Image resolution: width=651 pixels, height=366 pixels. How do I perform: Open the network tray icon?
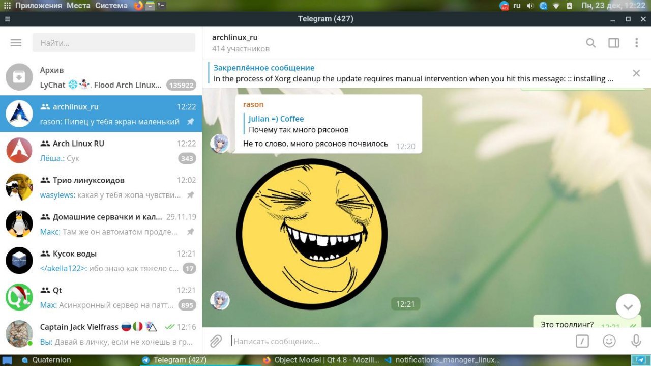(556, 6)
